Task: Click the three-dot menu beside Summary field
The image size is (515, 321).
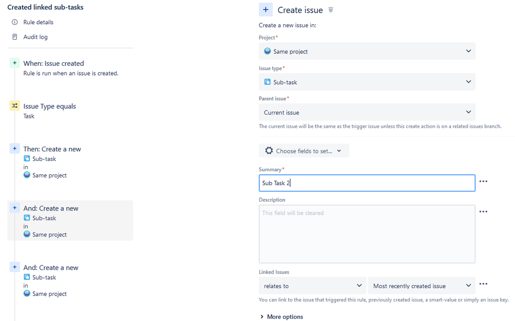Action: click(x=483, y=182)
